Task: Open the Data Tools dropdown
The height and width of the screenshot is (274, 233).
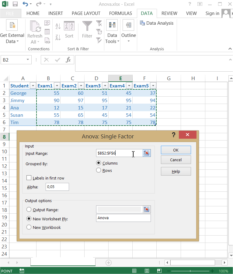Action: point(112,32)
